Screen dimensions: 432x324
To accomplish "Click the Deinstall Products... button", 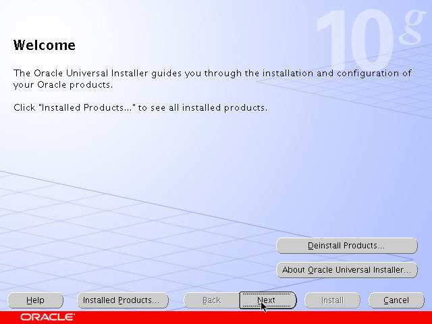I will (x=347, y=246).
